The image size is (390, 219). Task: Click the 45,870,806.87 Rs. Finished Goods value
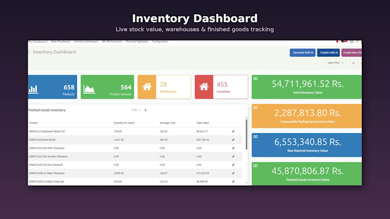click(307, 171)
